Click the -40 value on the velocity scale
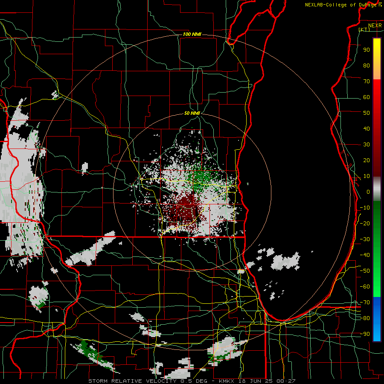This screenshot has width=384, height=384. click(x=365, y=255)
